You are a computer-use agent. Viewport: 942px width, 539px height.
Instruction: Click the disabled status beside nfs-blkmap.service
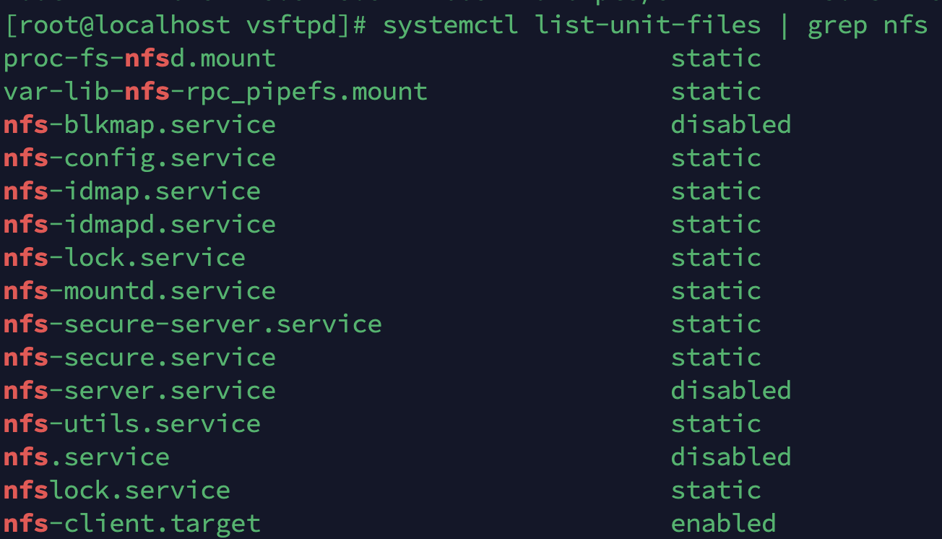coord(730,125)
